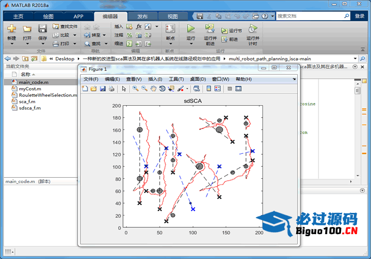Click the Run (运行) green arrow icon

point(190,29)
